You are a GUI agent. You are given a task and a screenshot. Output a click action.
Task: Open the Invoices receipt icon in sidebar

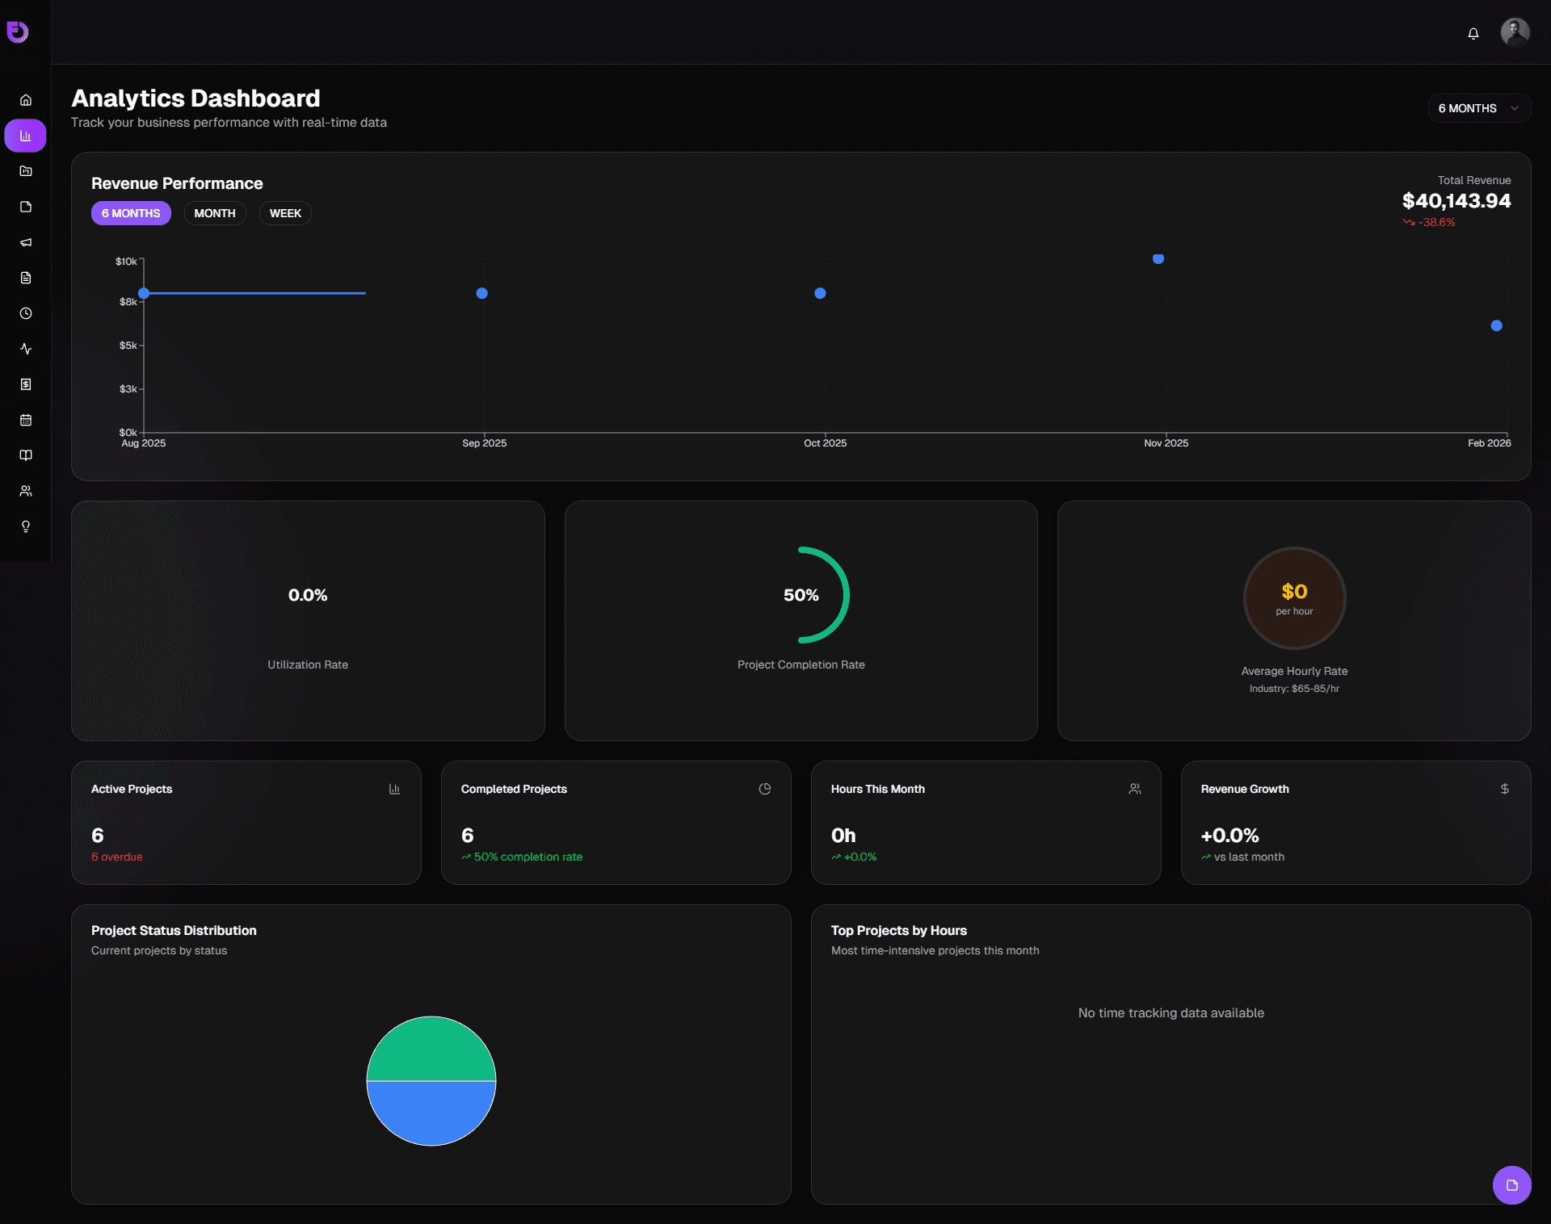(x=25, y=384)
